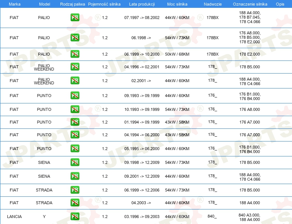The height and width of the screenshot is (224, 292).
Task: Click fuel icon in PUNTO 10.1993 row
Action: (75, 109)
